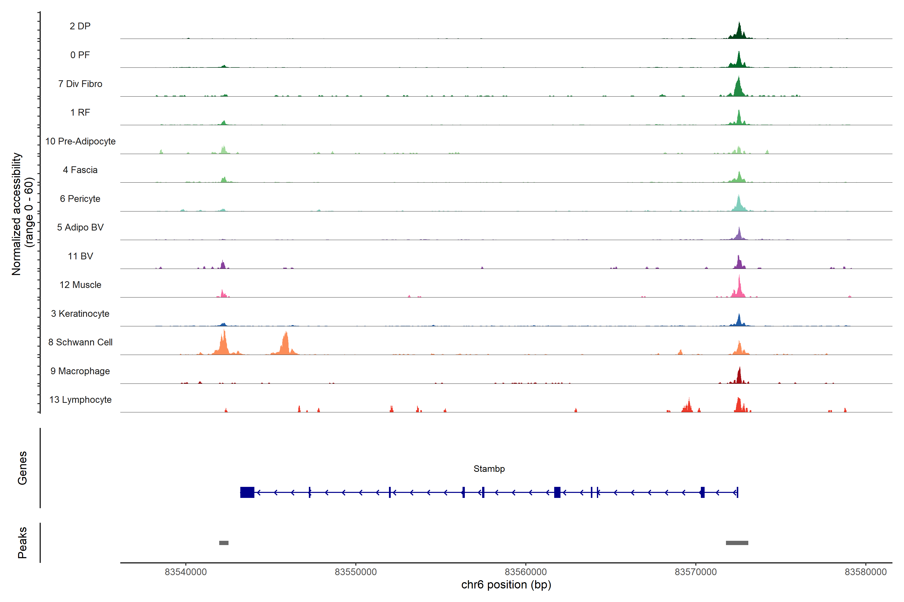Click the large Stambp exon block at left end

[x=247, y=492]
